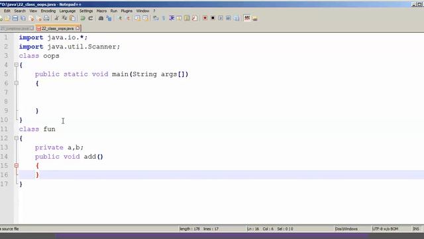This screenshot has width=424, height=239.
Task: Toggle Word Wrap toolbar icon
Action: click(x=156, y=18)
